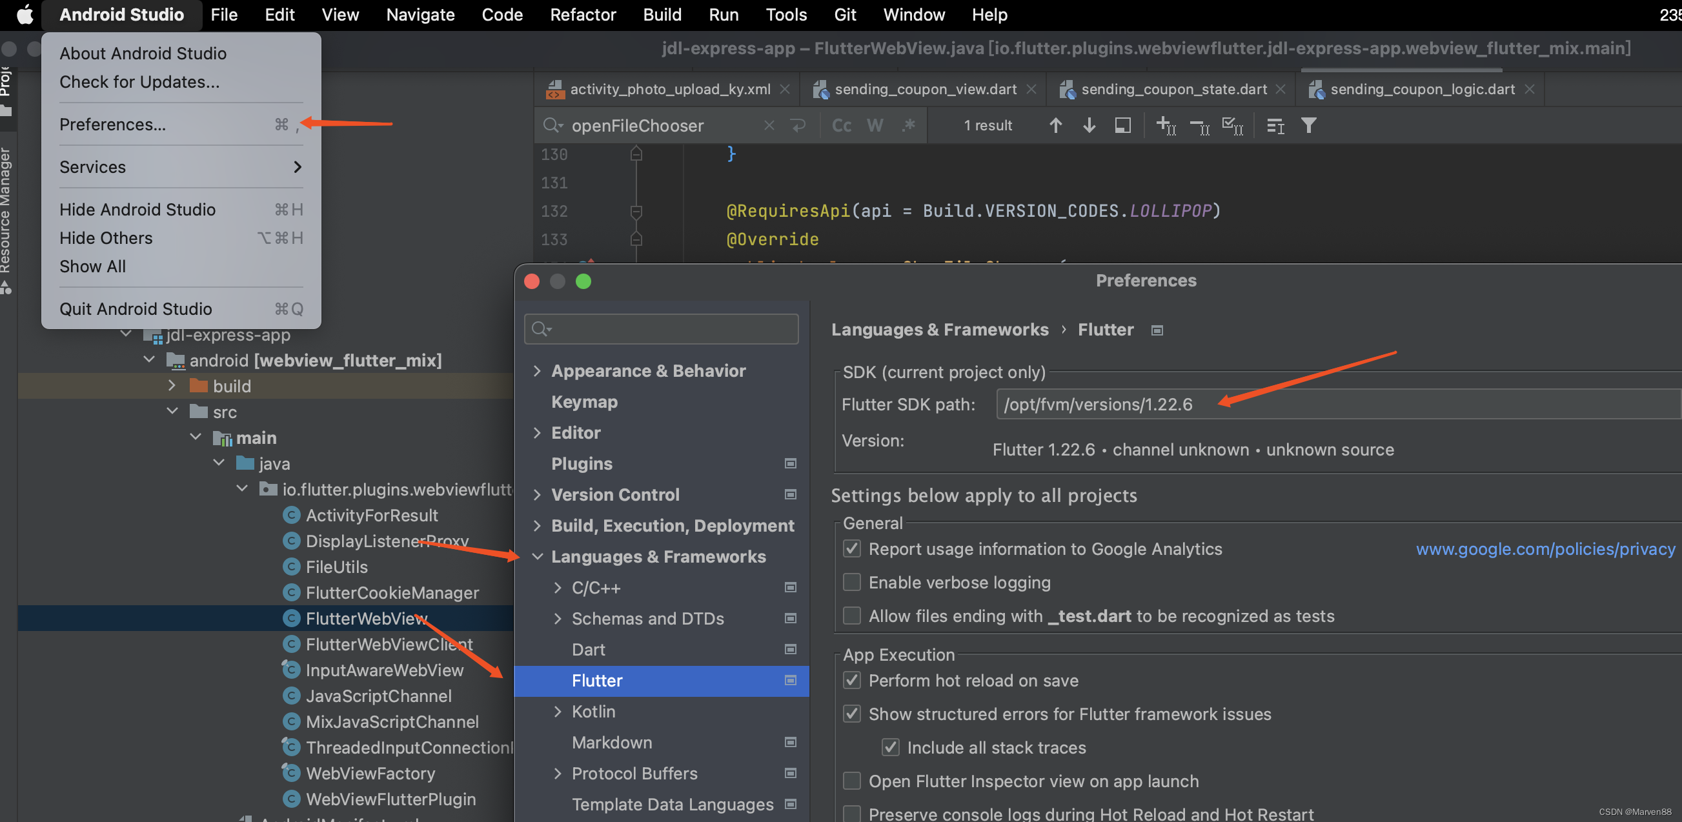Toggle Show structured errors for Flutter framework
The image size is (1682, 822).
point(851,714)
